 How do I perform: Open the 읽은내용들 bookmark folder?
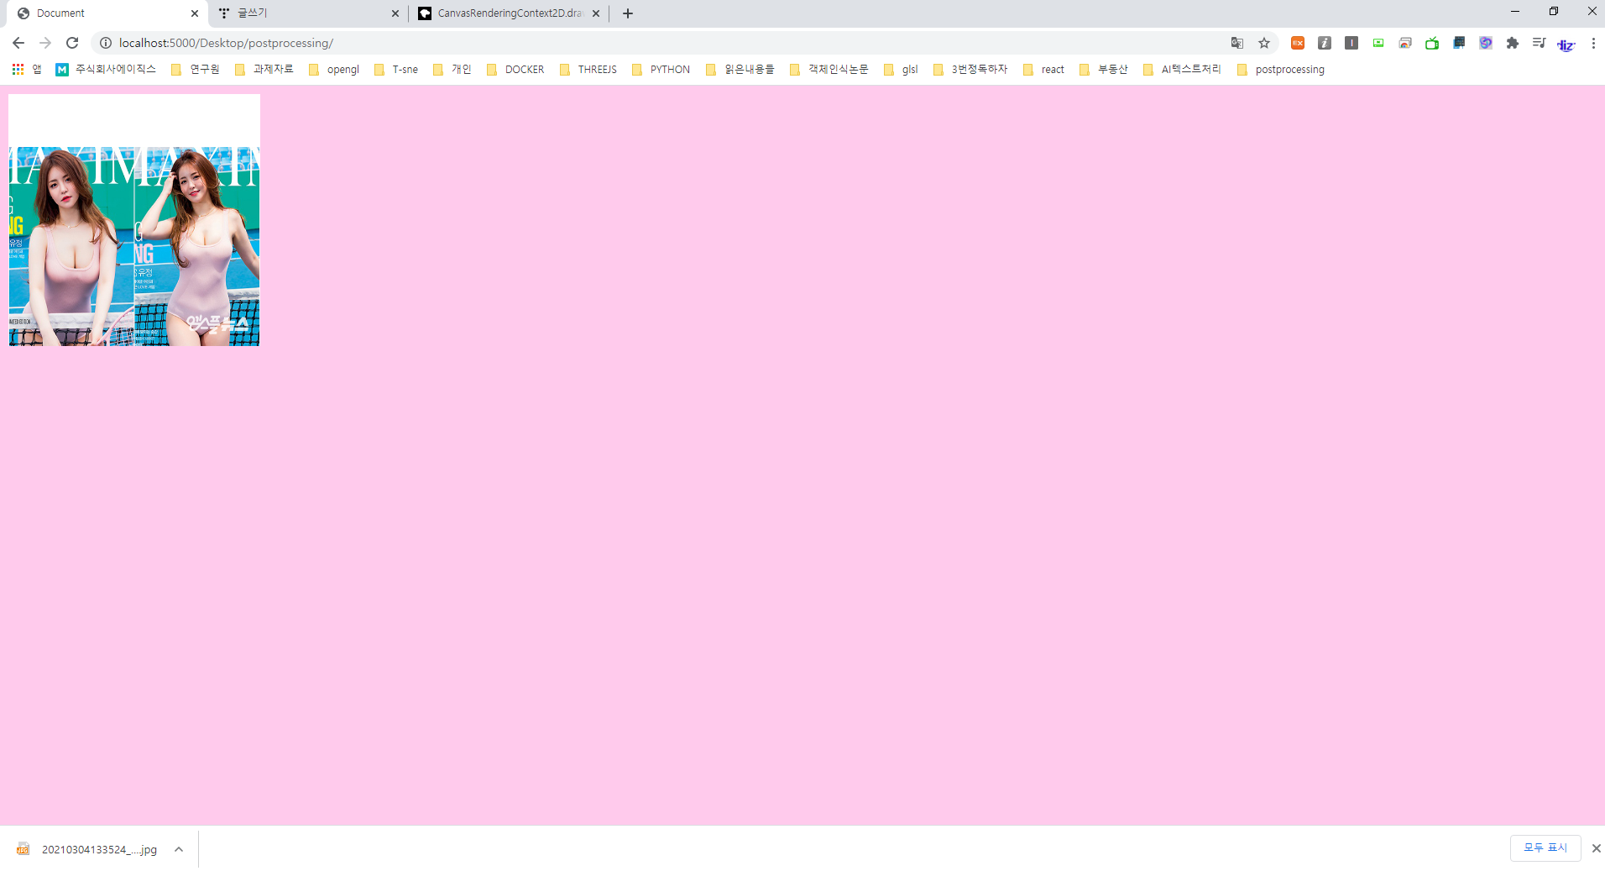point(740,70)
